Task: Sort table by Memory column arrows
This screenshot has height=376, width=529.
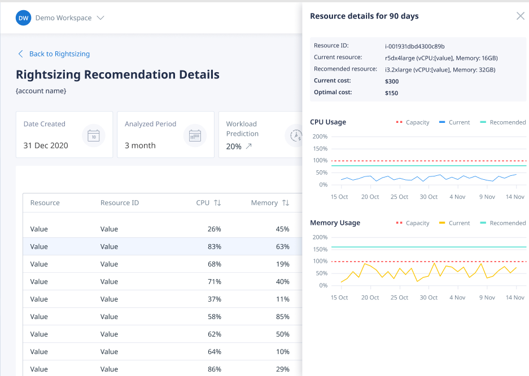Action: (286, 203)
